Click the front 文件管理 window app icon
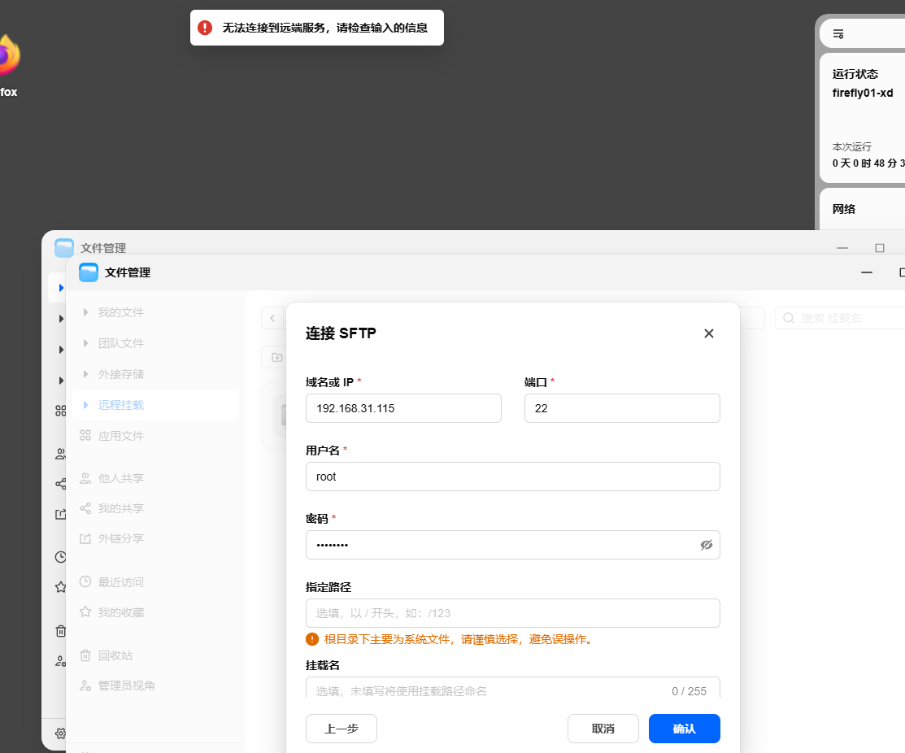Viewport: 905px width, 753px height. 89,272
